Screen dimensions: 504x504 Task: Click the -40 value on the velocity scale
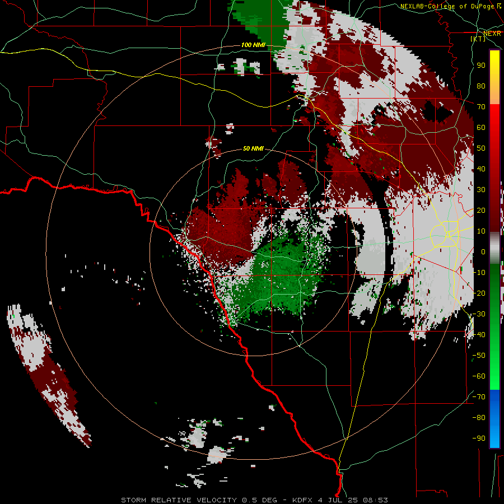click(x=479, y=335)
